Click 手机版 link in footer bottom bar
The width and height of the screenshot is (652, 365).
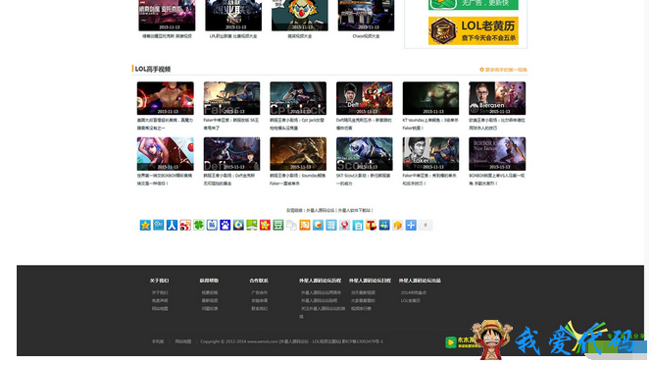pyautogui.click(x=158, y=341)
